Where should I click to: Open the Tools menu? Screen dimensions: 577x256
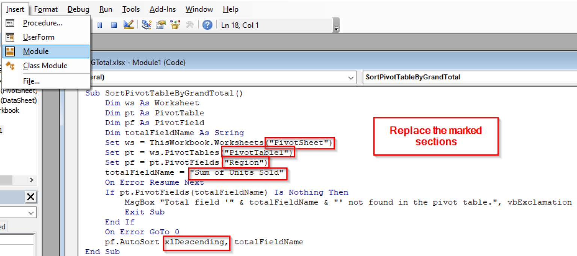131,9
